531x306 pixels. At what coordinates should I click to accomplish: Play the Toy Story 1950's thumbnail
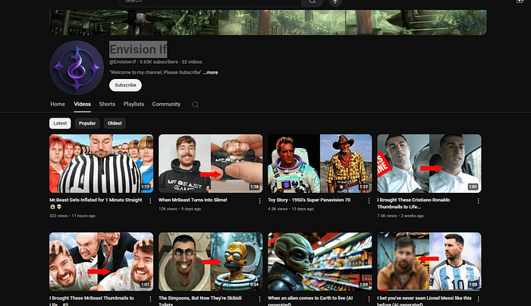pos(319,164)
